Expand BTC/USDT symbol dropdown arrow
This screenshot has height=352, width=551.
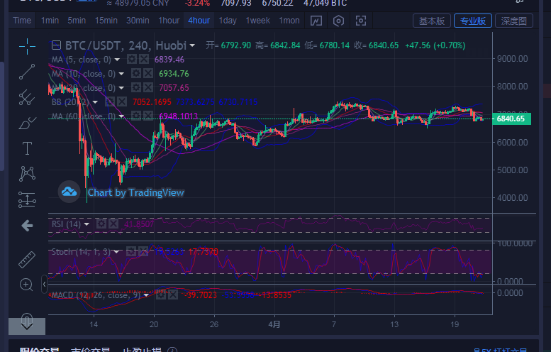(x=192, y=45)
